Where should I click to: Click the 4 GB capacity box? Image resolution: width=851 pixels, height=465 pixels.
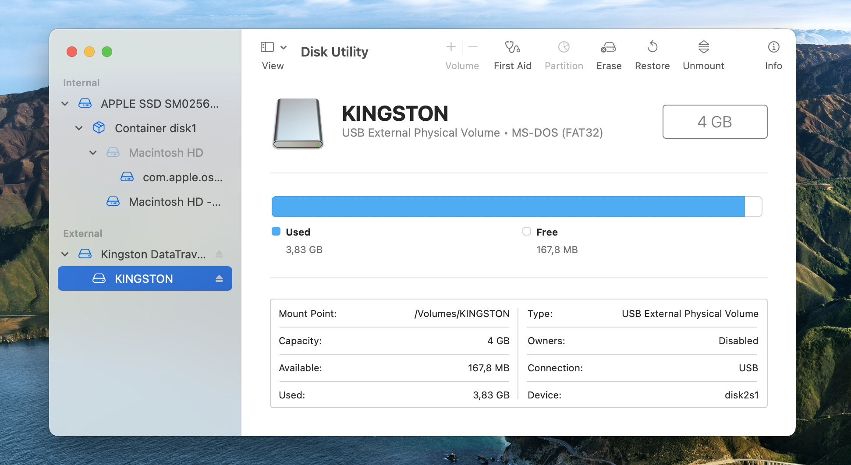point(715,122)
